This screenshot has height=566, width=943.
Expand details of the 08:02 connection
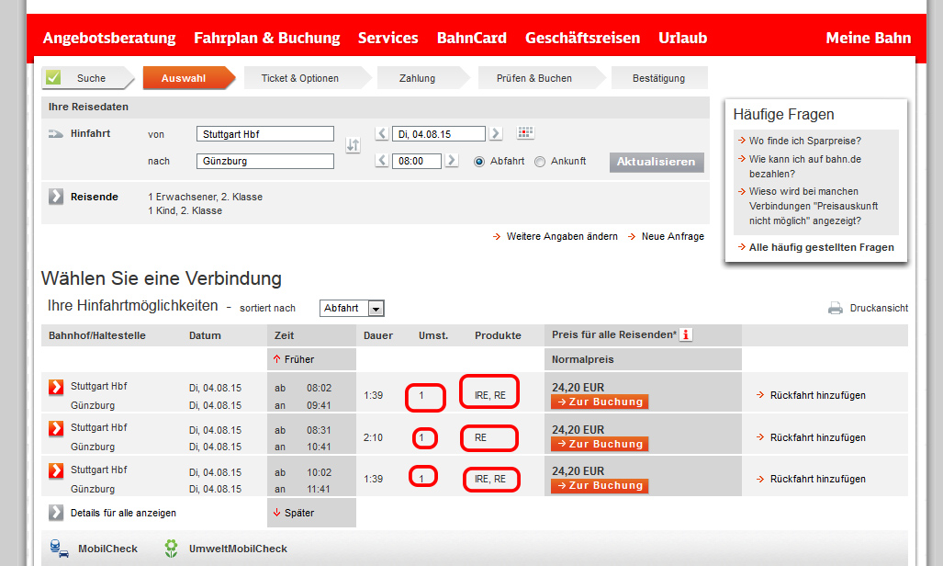56,387
